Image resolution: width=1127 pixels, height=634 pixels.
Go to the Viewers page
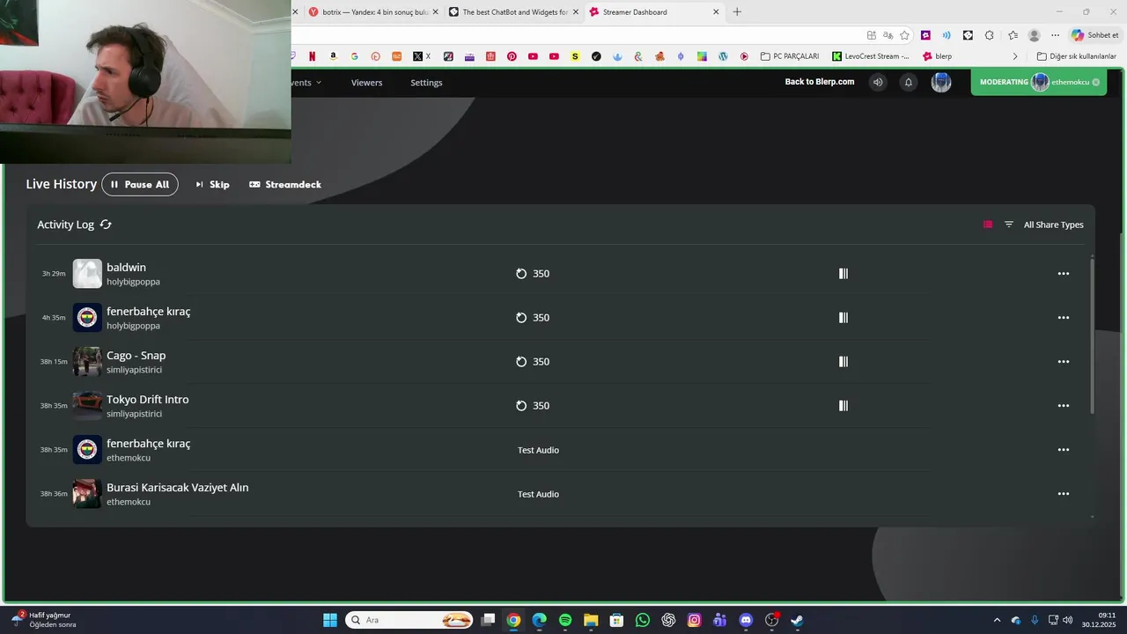[x=366, y=83]
